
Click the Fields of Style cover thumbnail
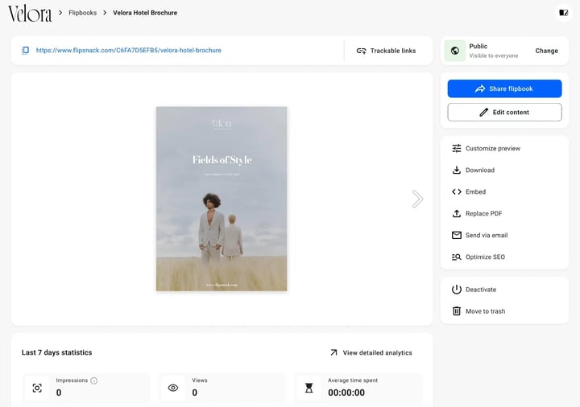click(222, 199)
